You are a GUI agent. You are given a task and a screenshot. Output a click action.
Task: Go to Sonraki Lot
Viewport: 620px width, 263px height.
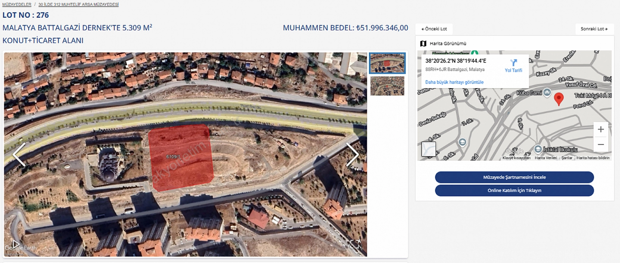(594, 29)
